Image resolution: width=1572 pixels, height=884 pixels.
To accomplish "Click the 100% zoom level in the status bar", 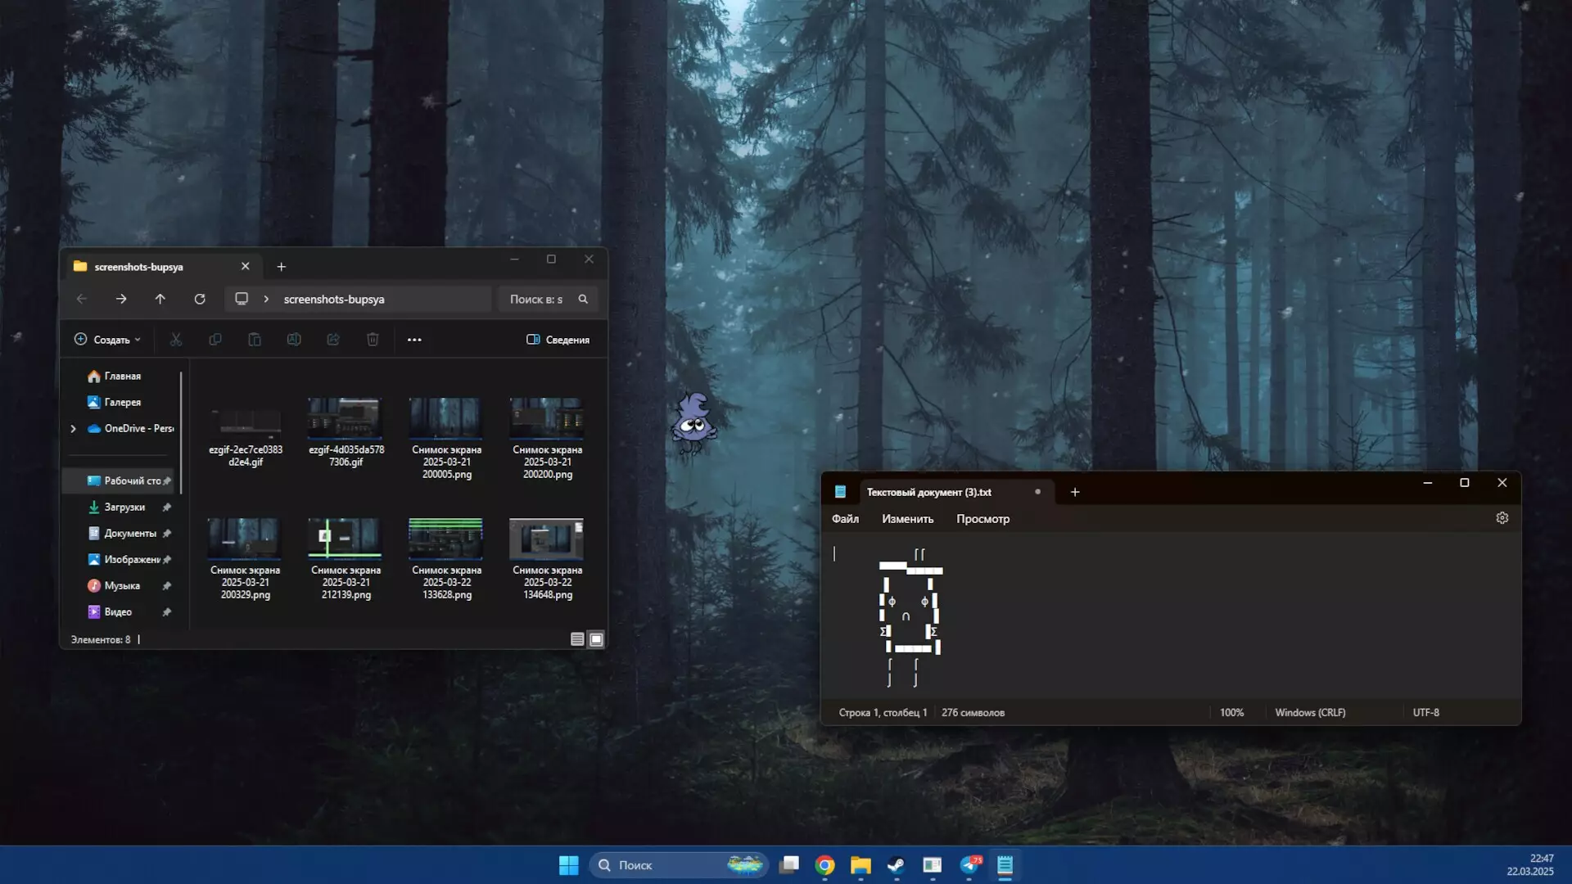I will 1231,713.
